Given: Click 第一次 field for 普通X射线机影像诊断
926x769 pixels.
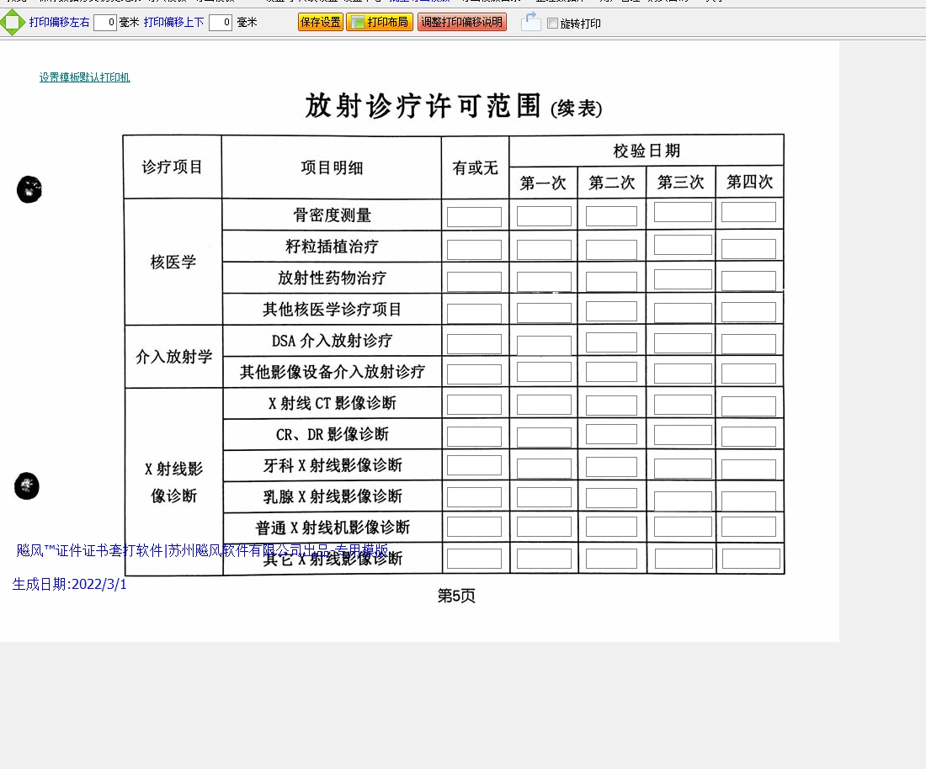Looking at the screenshot, I should pyautogui.click(x=544, y=527).
